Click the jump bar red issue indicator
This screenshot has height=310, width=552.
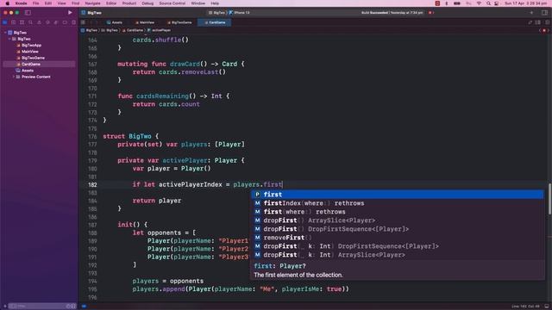point(544,31)
